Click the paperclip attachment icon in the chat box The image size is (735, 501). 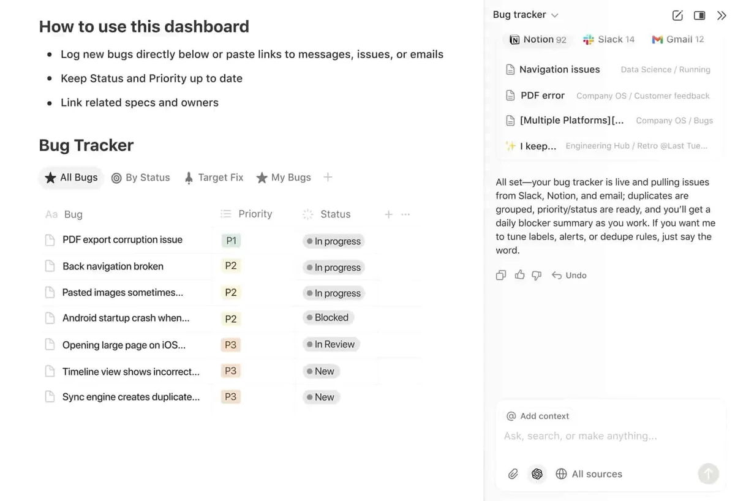click(513, 473)
